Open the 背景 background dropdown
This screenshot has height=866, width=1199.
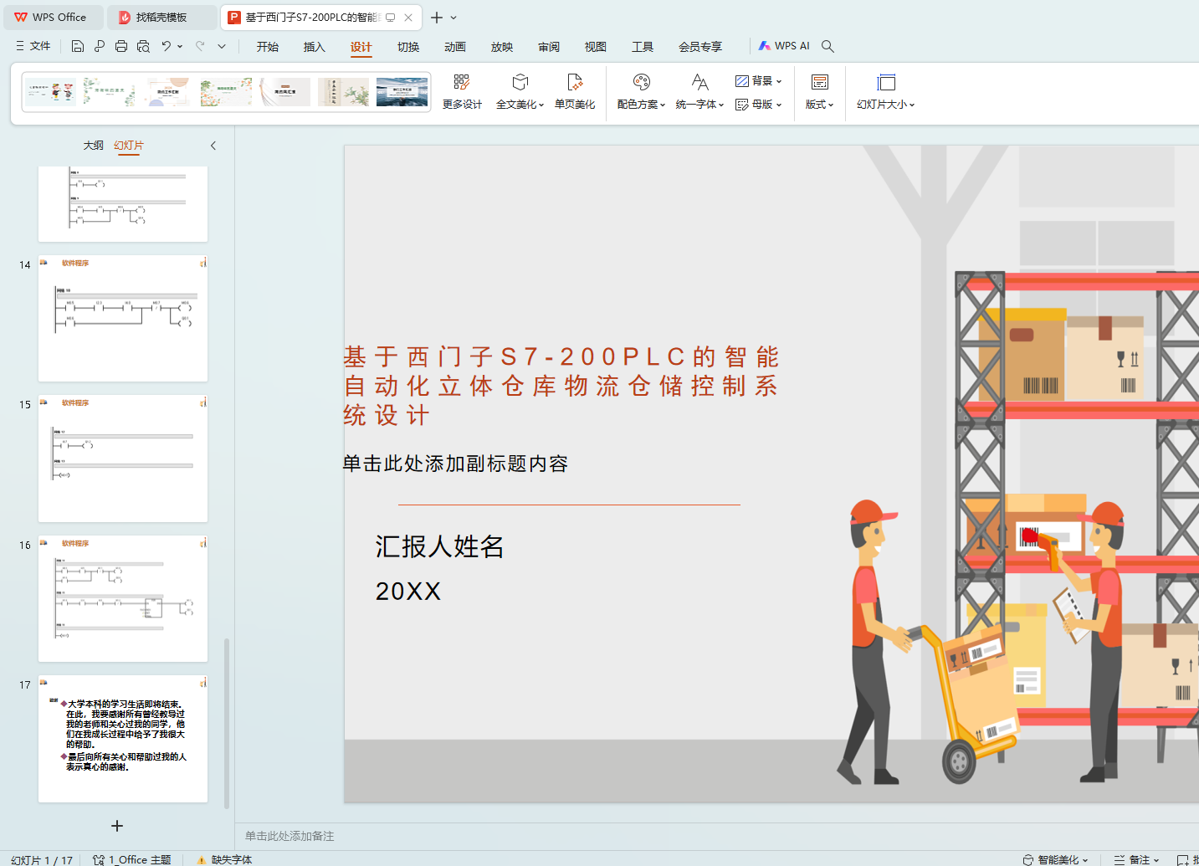point(758,81)
